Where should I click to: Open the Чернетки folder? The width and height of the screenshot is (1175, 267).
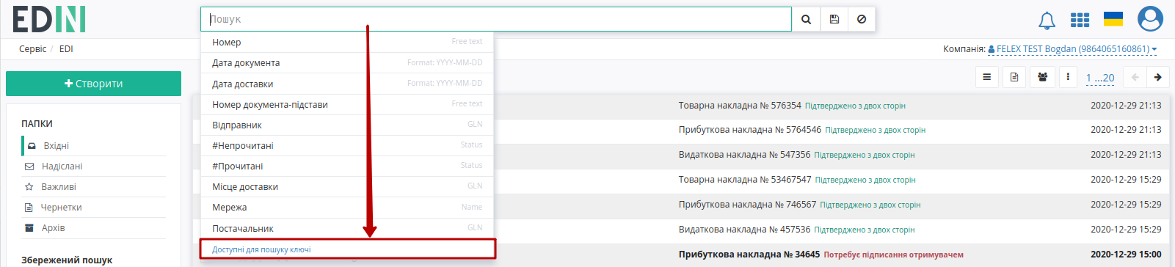[62, 208]
